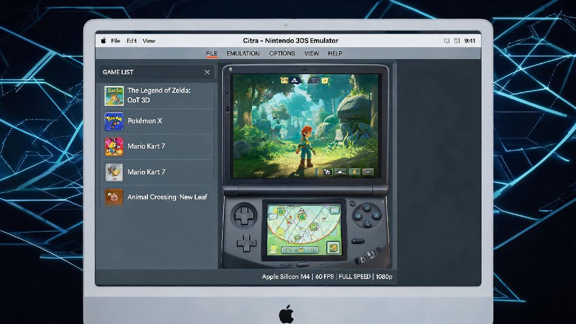Click the plus-shaped D-pad below the circle pad
Screen dimensions: 576x324
click(x=246, y=243)
